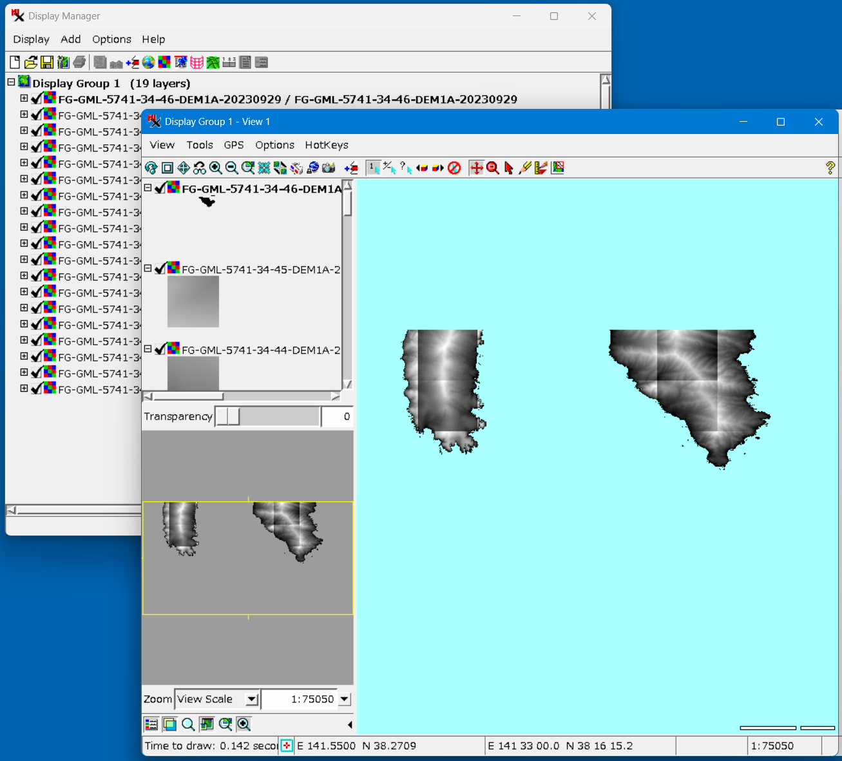Uncheck the FG-GML-5741-34-45-DEM1A layer in view sidebar

click(x=160, y=269)
